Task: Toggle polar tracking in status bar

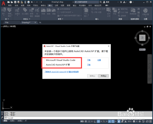Action: pos(98,121)
